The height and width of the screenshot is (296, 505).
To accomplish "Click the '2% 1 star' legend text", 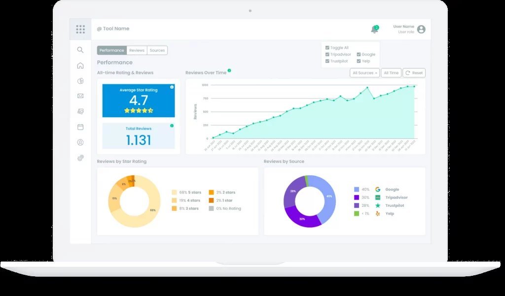I will [x=224, y=200].
